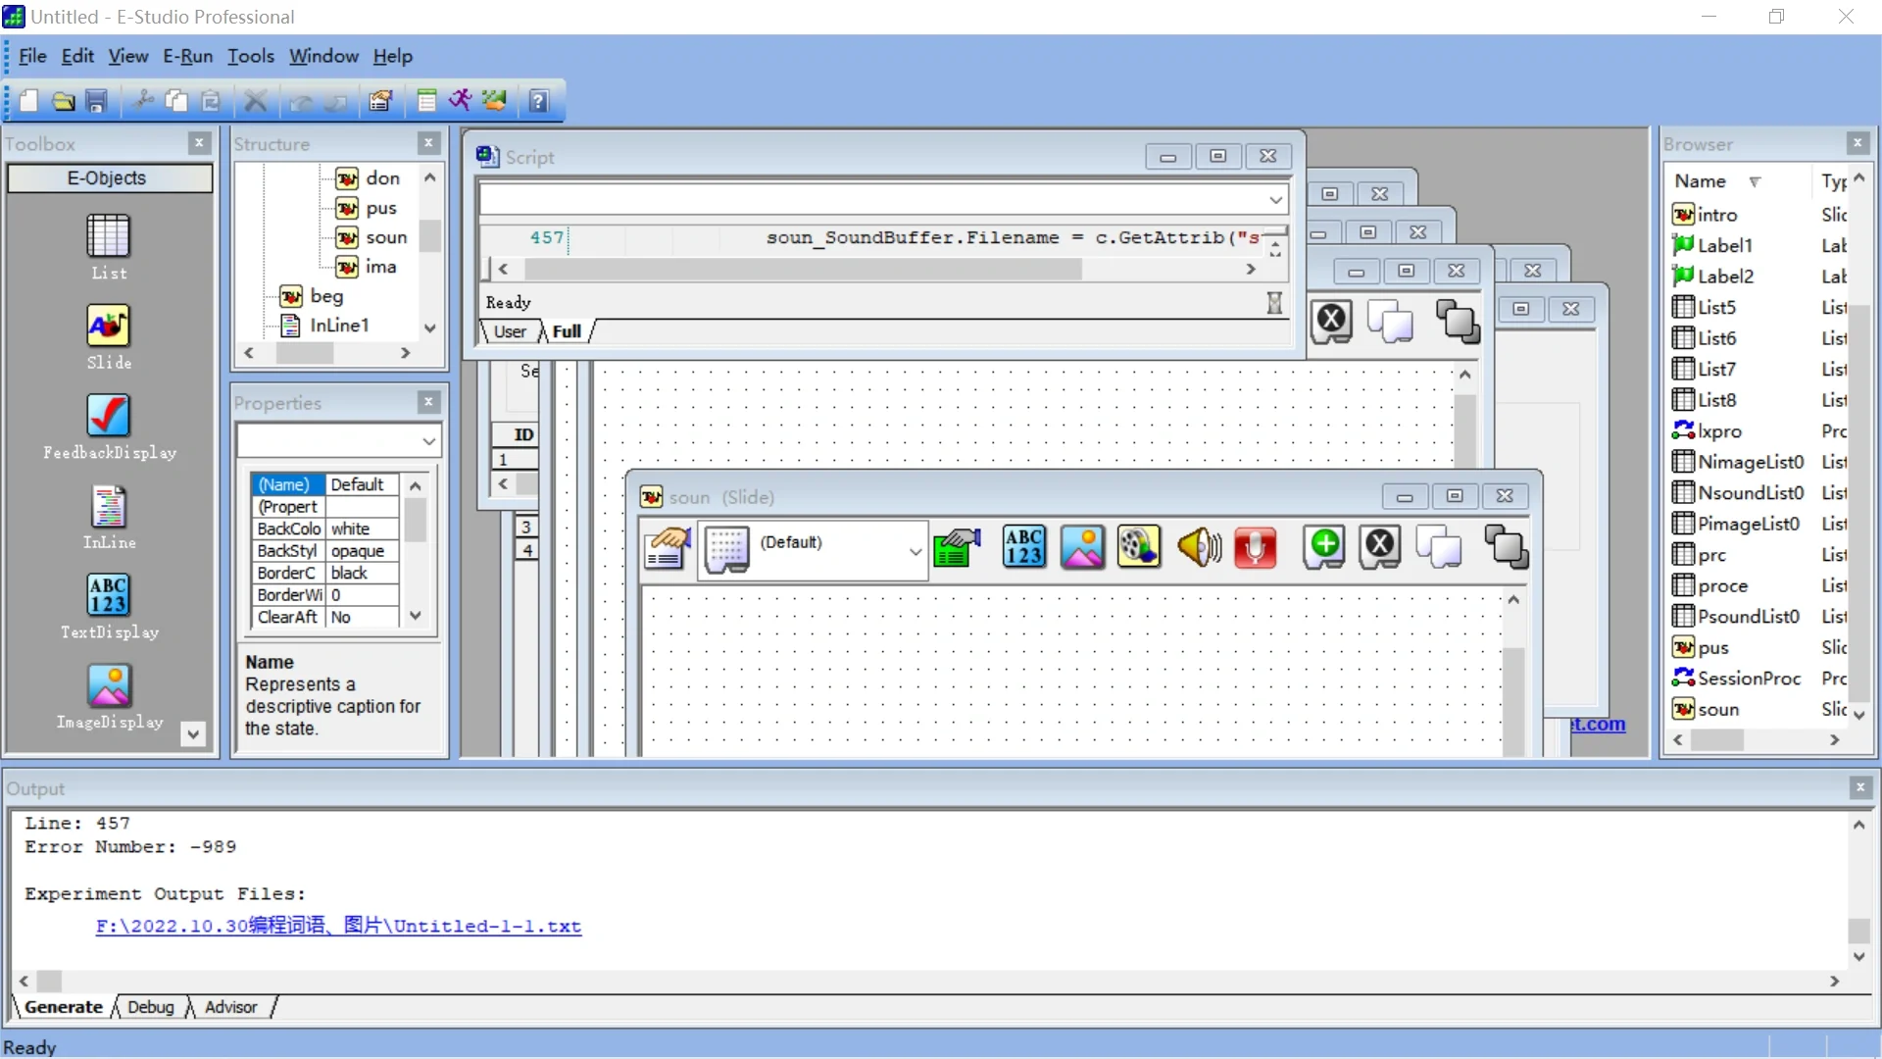Open the Script window procedure dropdown
This screenshot has width=1882, height=1059.
[x=1275, y=200]
